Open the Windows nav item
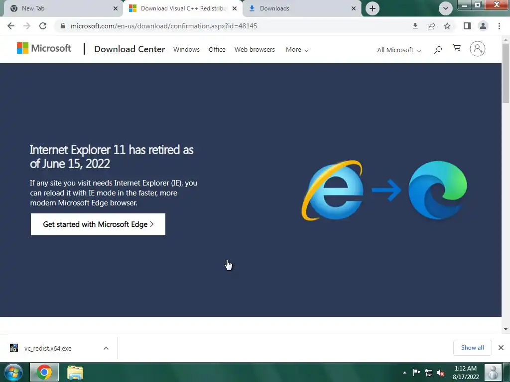510x382 pixels. pos(186,49)
